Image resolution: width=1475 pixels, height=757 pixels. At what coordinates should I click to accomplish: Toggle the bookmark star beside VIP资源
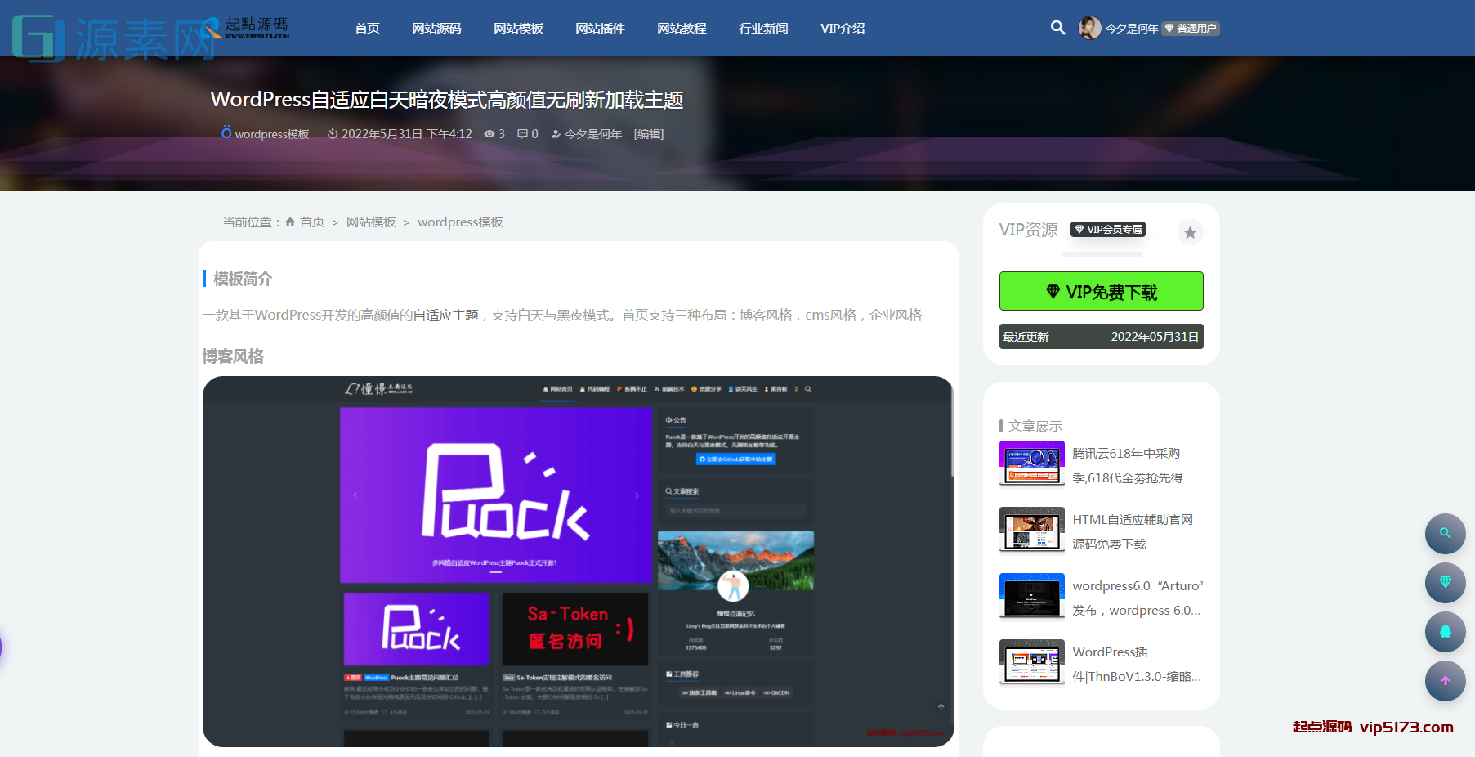click(1190, 232)
